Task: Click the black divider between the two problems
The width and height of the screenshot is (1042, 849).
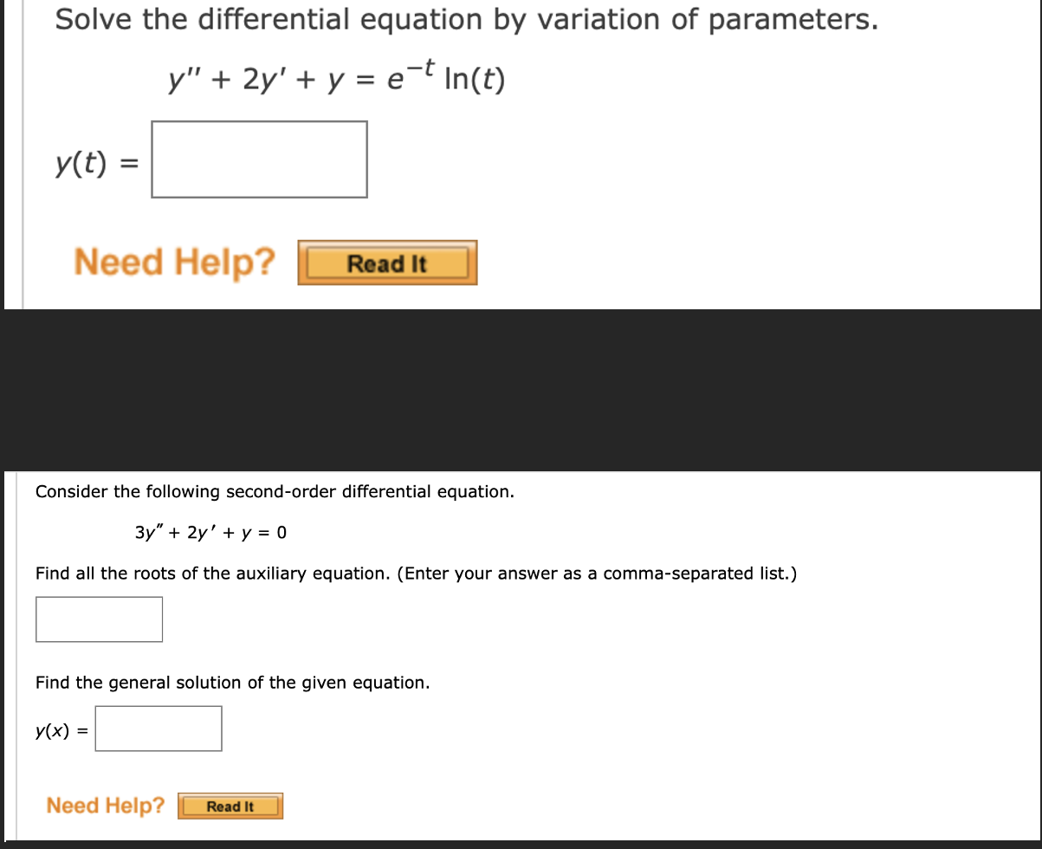Action: (x=520, y=390)
